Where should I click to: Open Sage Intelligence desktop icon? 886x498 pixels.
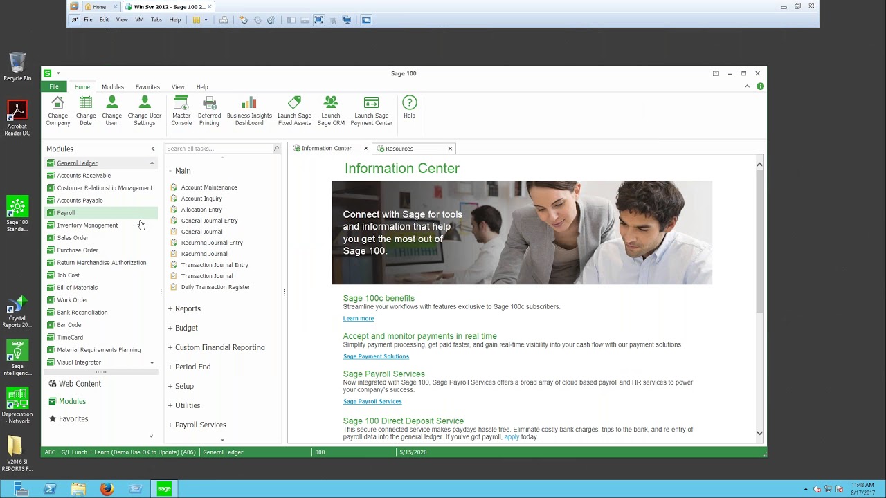(17, 358)
